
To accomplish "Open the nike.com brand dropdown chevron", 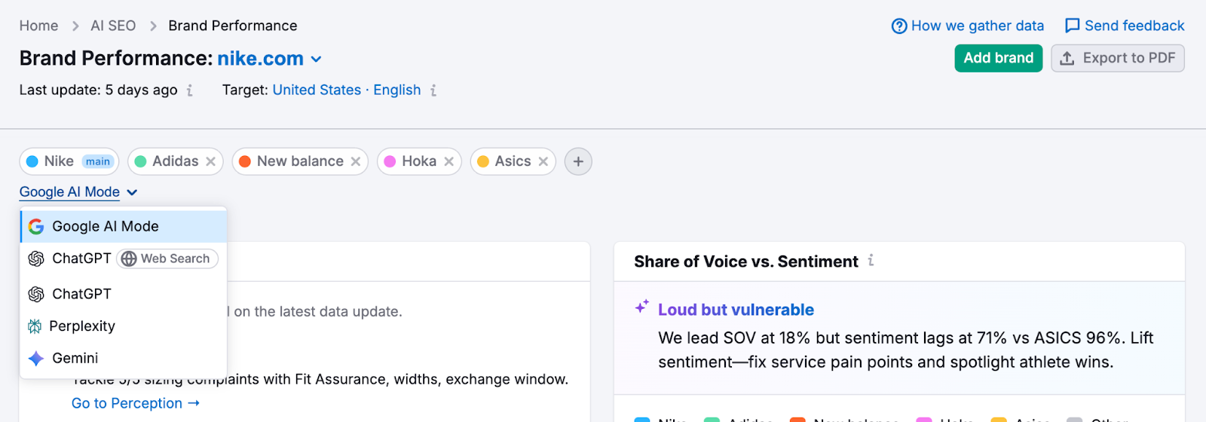I will 317,59.
